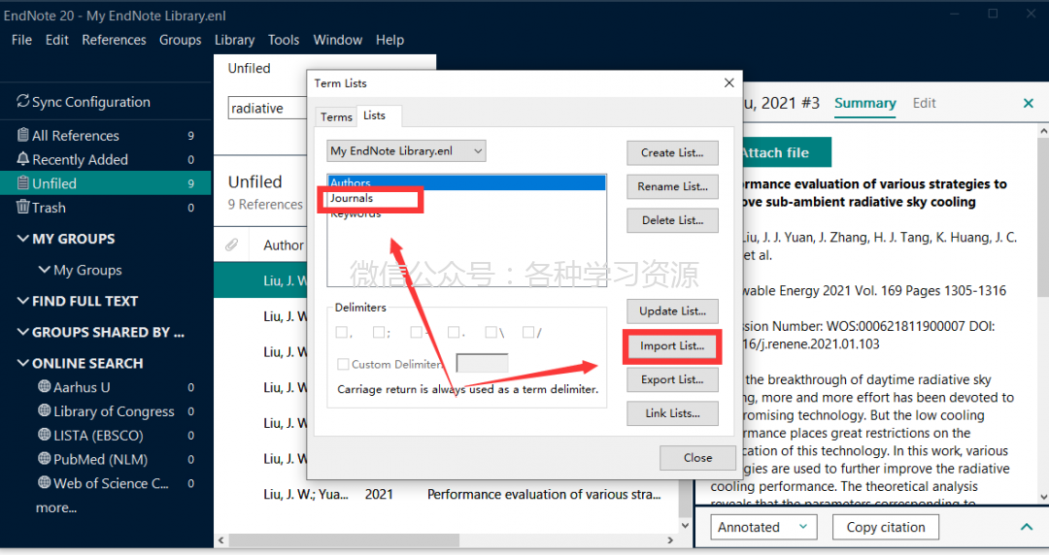
Task: Click the horizontal scrollbar under reference list
Action: 344,539
